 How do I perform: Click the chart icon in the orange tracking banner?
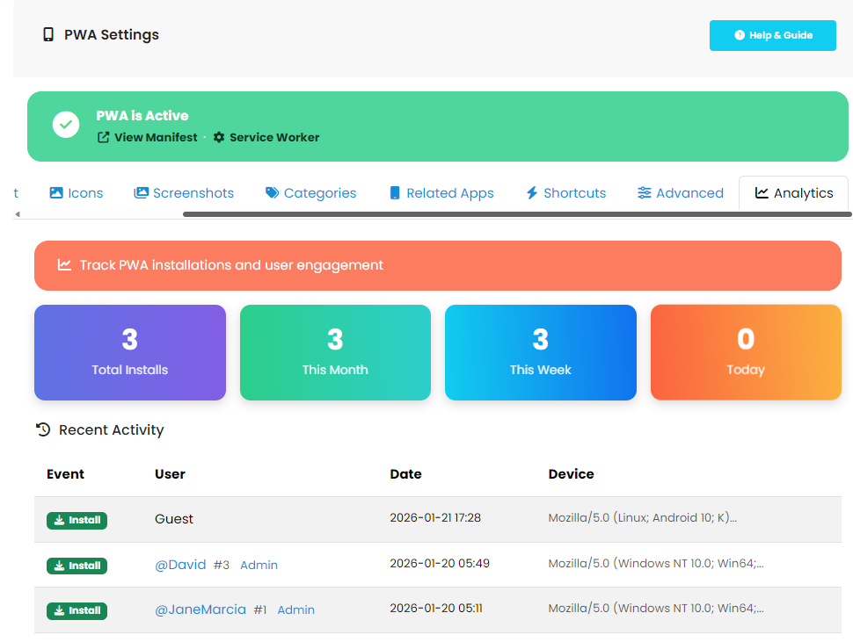point(64,263)
